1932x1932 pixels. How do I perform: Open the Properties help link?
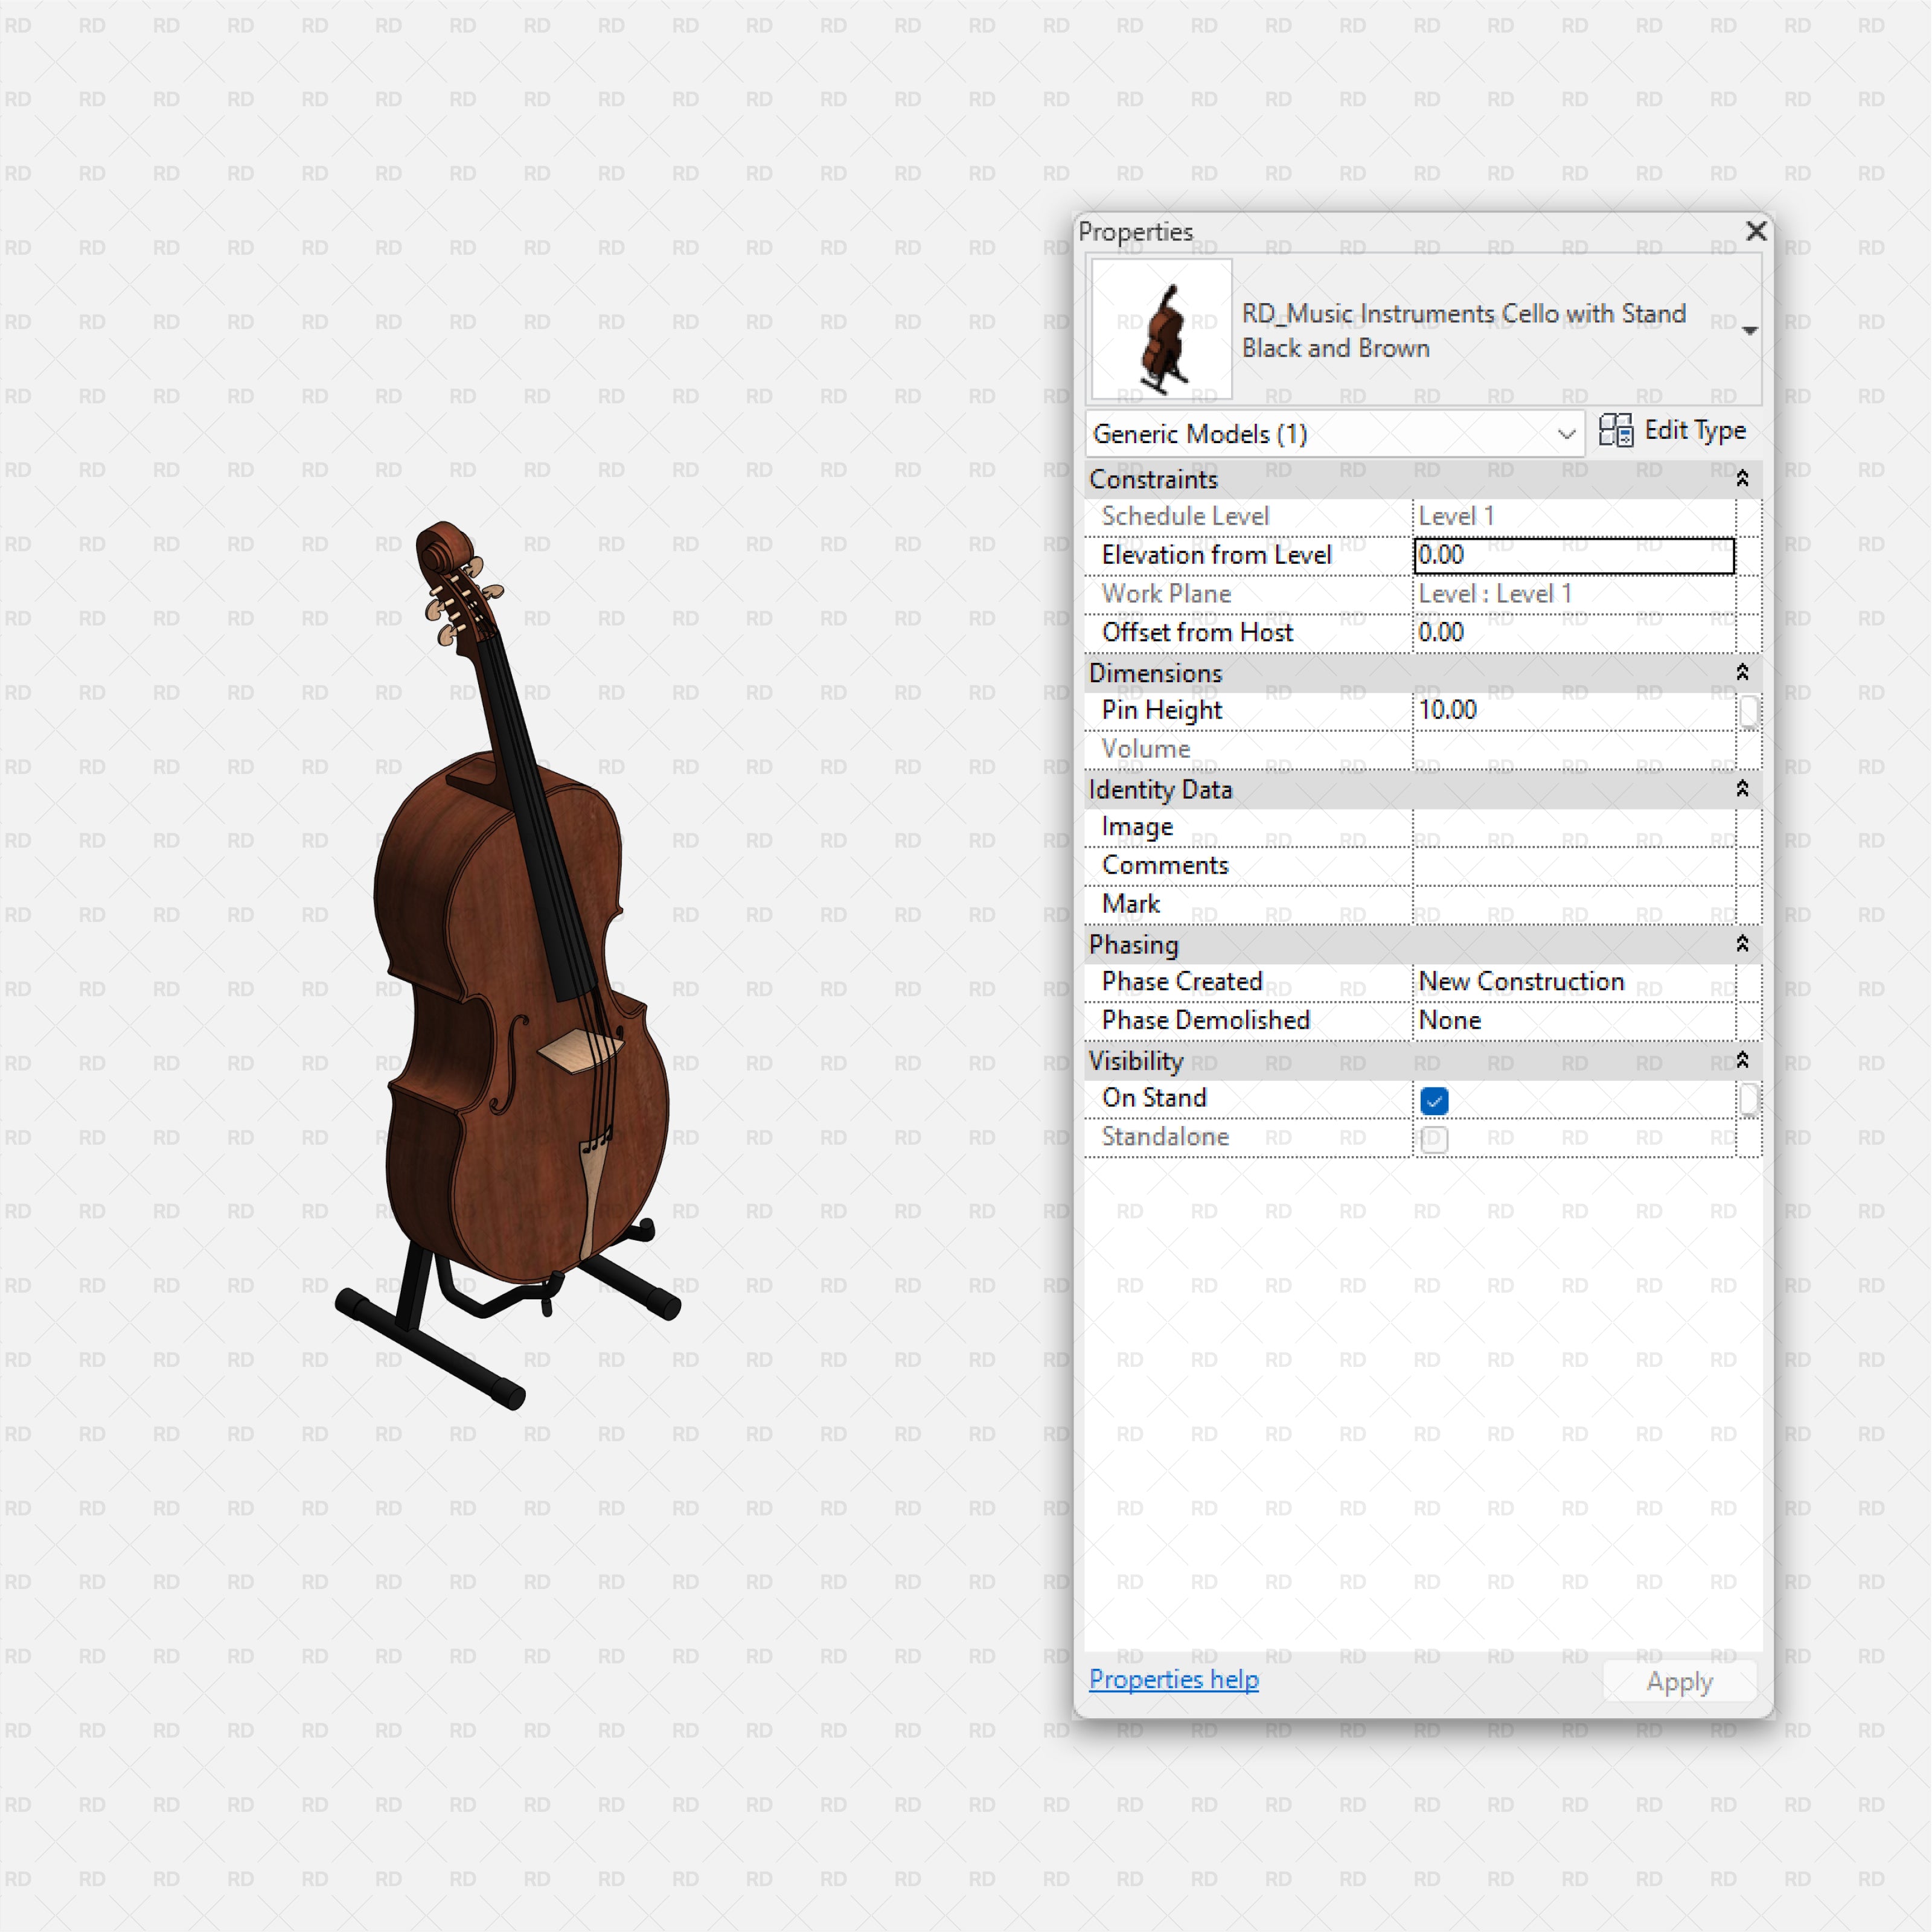[x=1173, y=1679]
